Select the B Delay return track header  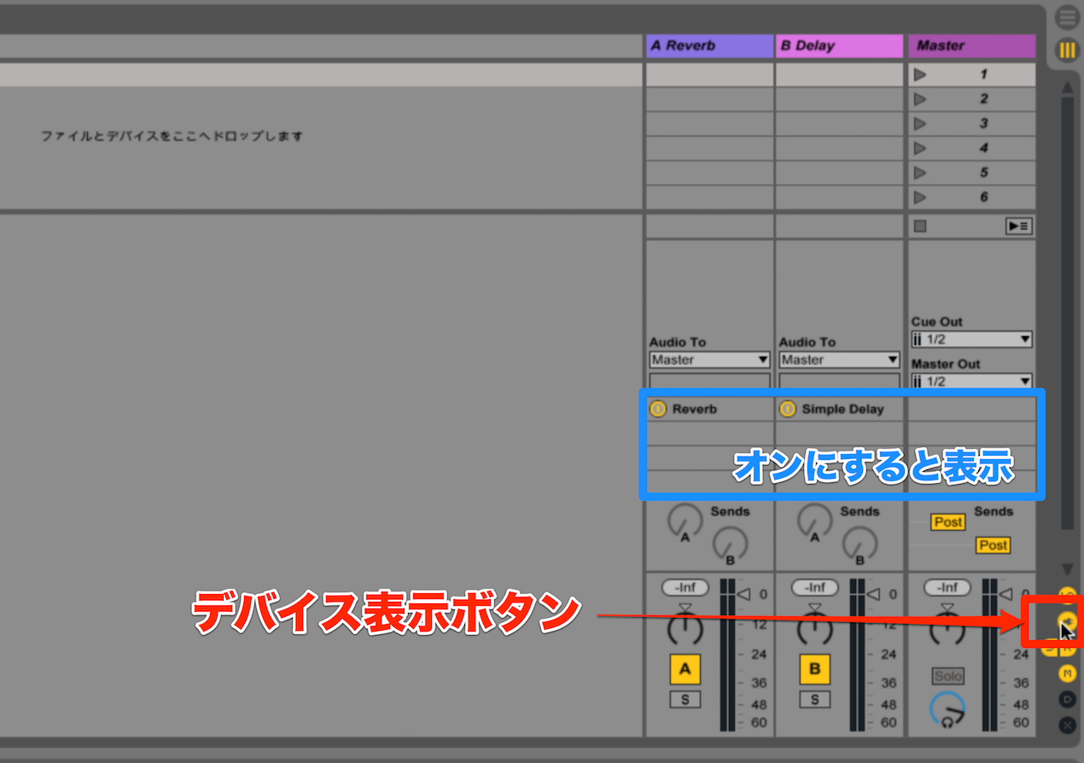[839, 46]
